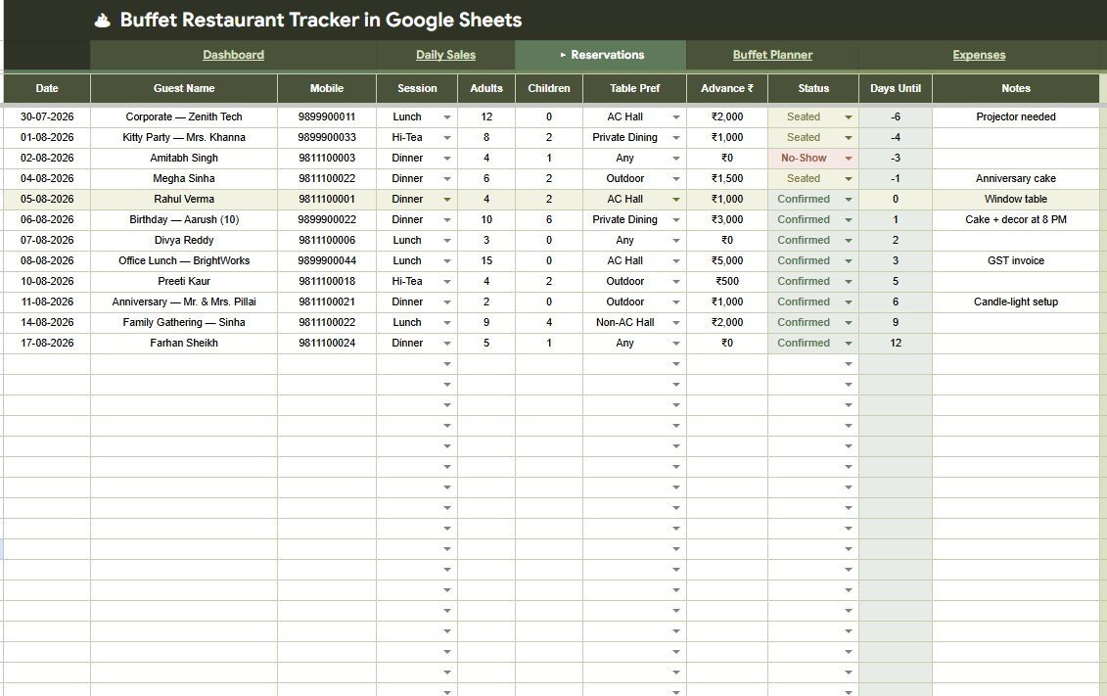Expand Table Pref dropdown for Kitty Party row
This screenshot has width=1107, height=696.
tap(675, 138)
